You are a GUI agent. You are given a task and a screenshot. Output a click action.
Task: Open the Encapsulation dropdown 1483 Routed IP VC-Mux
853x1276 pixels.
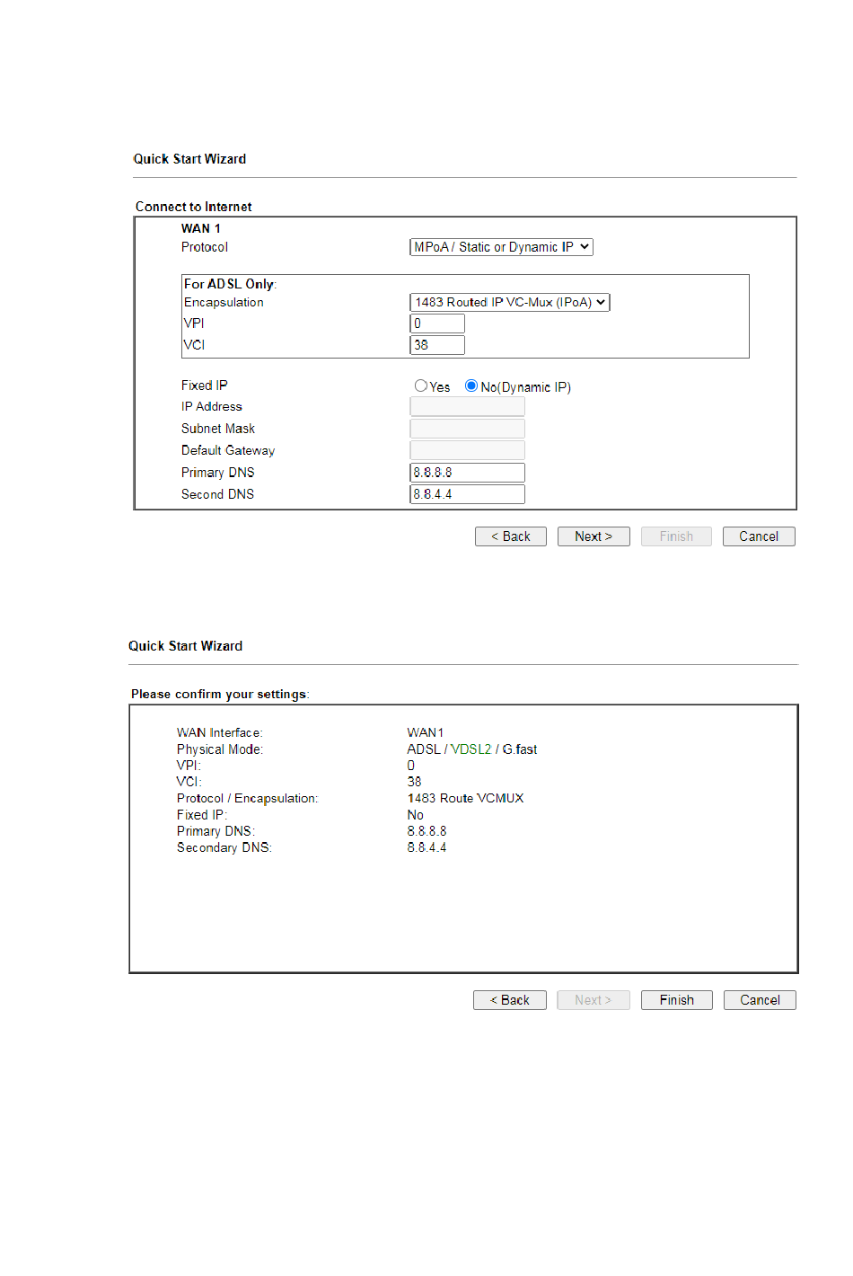coord(509,303)
